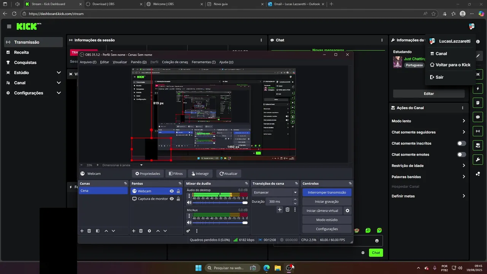Mute the Mic/Aux speaker icon

coord(189,223)
